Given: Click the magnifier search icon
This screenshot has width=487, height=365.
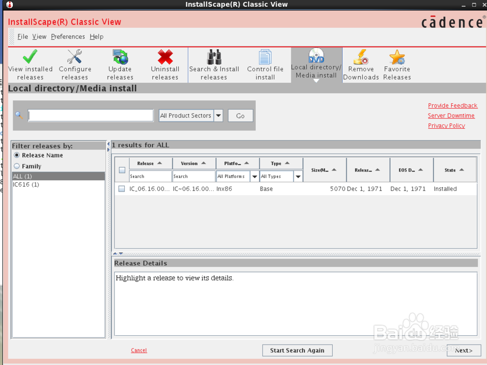Looking at the screenshot, I should click(19, 115).
